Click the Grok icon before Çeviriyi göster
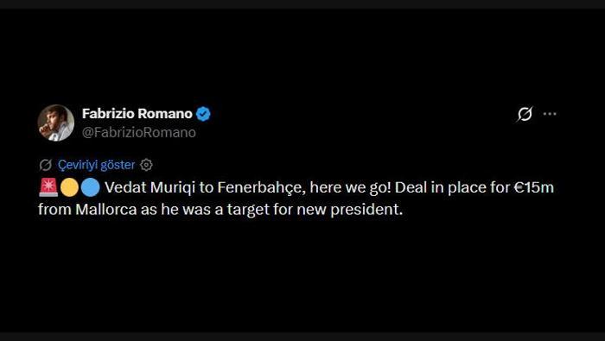The height and width of the screenshot is (341, 605). click(x=46, y=165)
